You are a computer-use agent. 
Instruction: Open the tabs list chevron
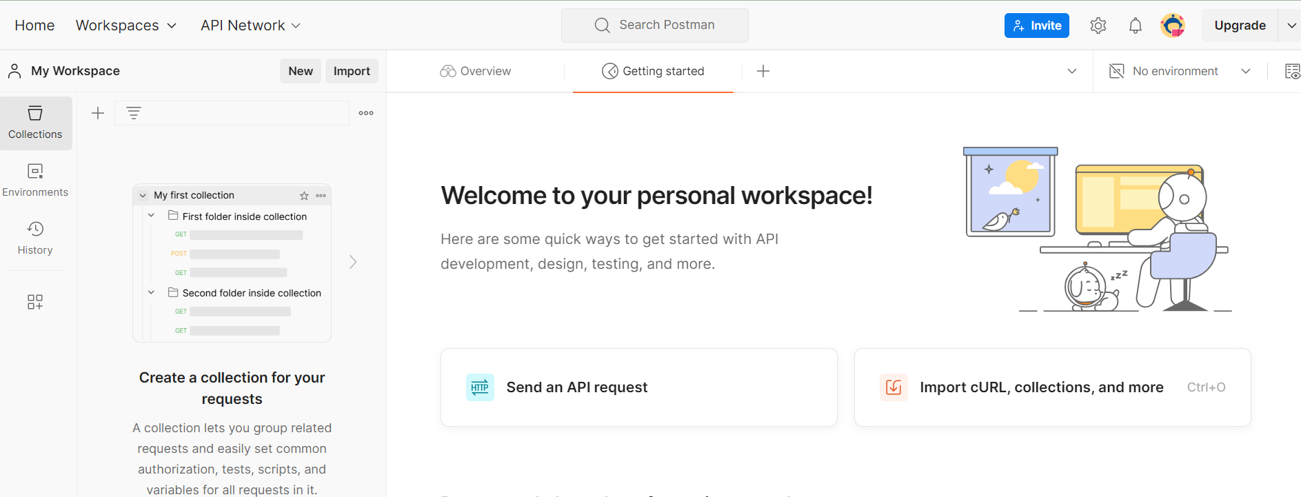click(1072, 71)
